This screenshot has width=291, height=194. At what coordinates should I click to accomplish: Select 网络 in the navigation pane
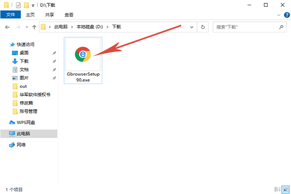21,145
